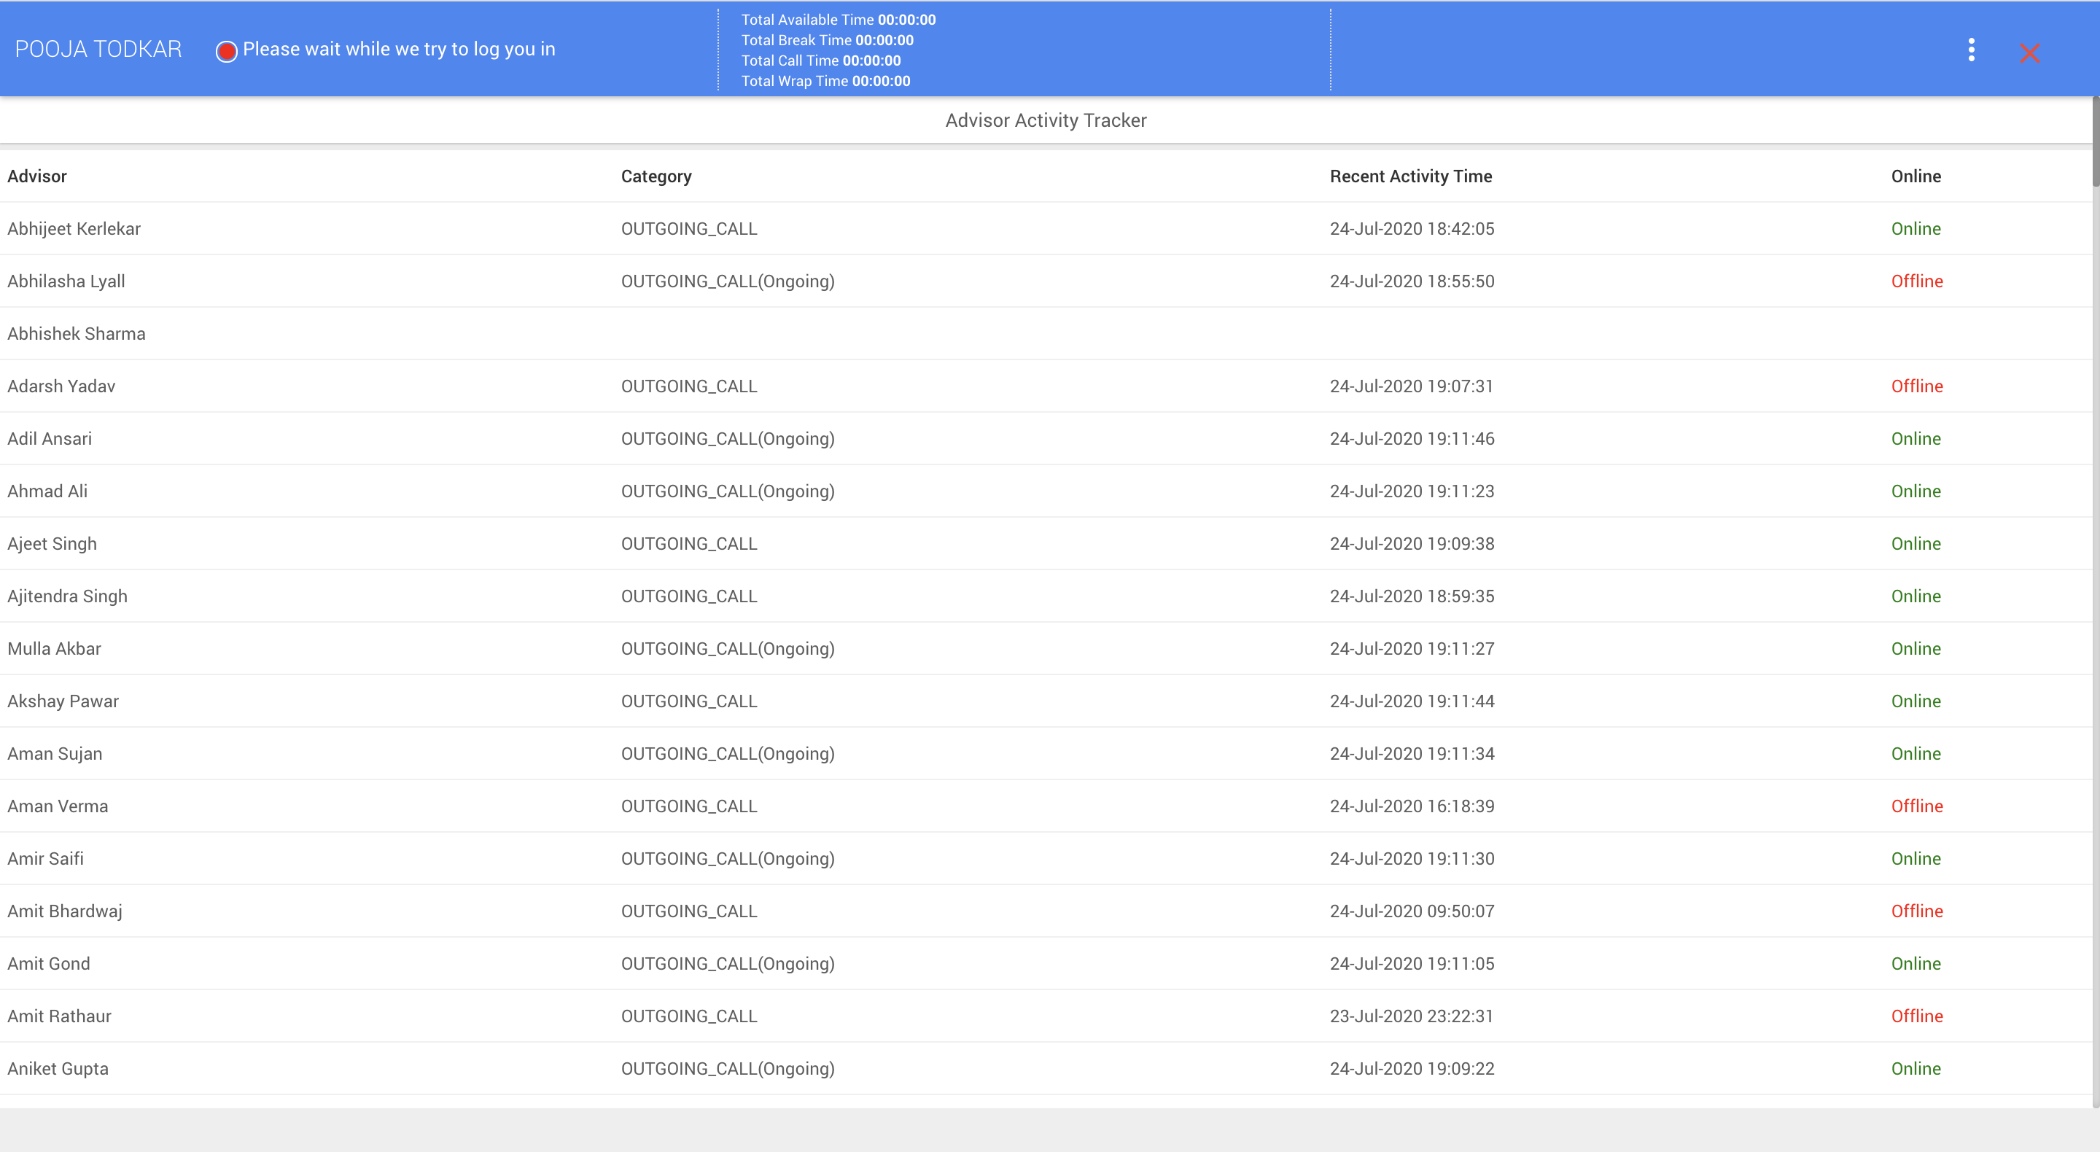Screen dimensions: 2100x1152
Task: Click the vertical scrollbar thumb
Action: pos(2095,142)
